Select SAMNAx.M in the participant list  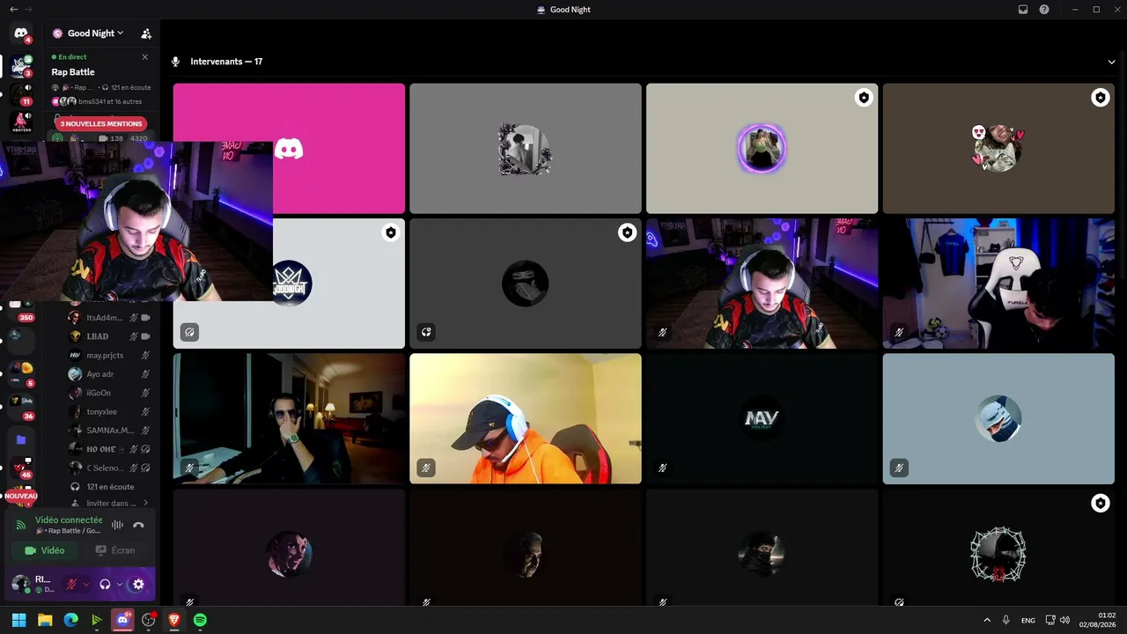point(109,430)
